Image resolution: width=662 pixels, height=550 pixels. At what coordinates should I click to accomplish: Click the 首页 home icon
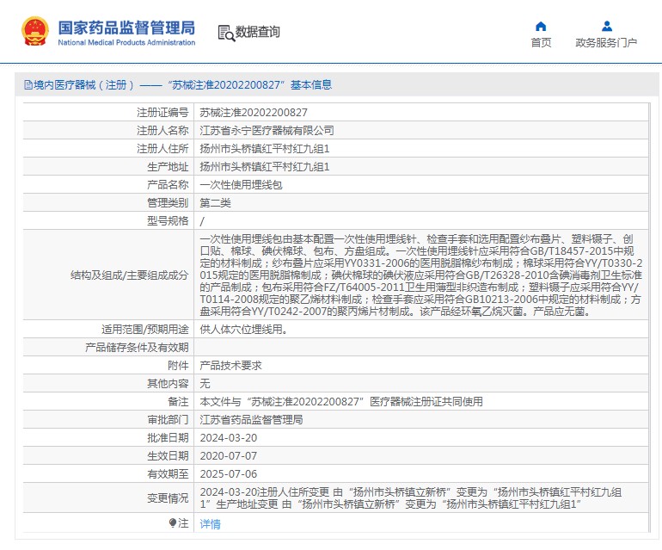coord(541,27)
